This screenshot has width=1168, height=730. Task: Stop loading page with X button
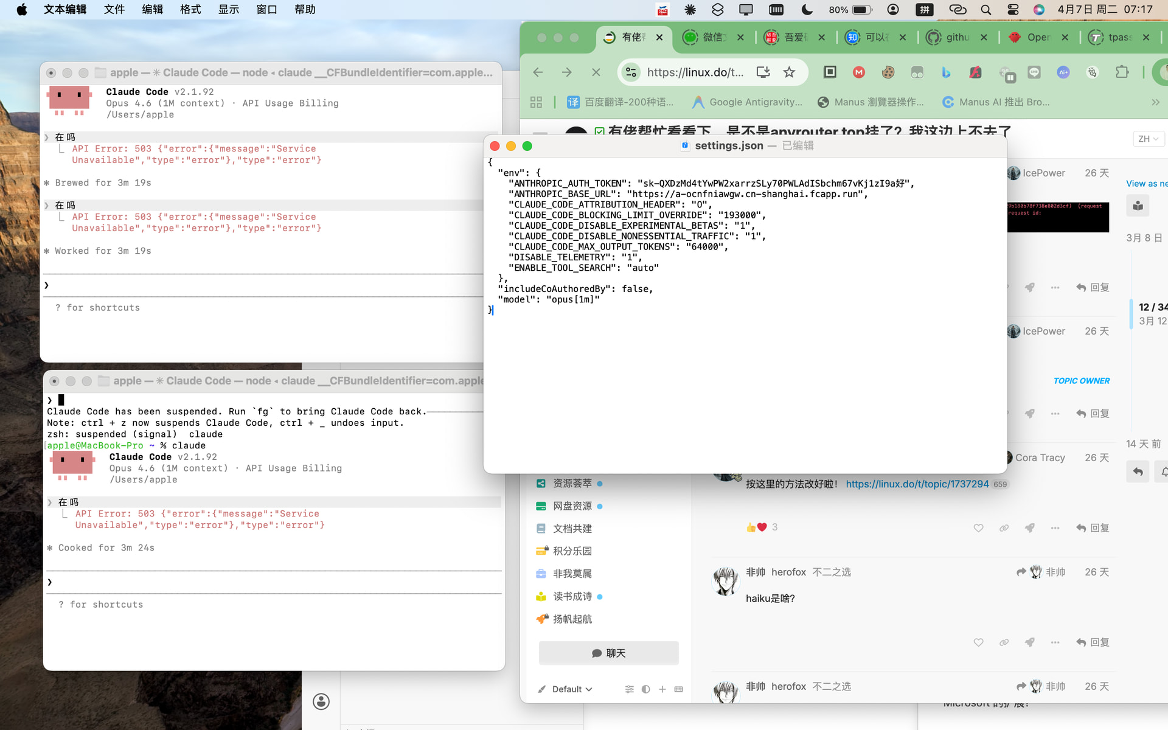(596, 72)
